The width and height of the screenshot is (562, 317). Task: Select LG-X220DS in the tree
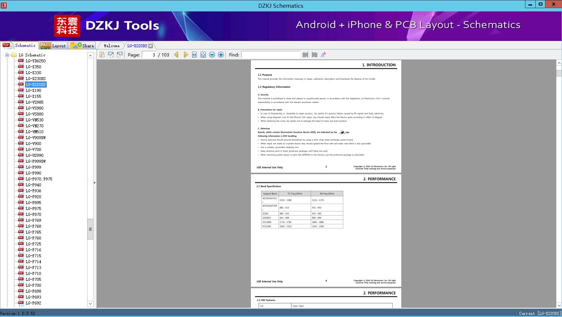(35, 85)
